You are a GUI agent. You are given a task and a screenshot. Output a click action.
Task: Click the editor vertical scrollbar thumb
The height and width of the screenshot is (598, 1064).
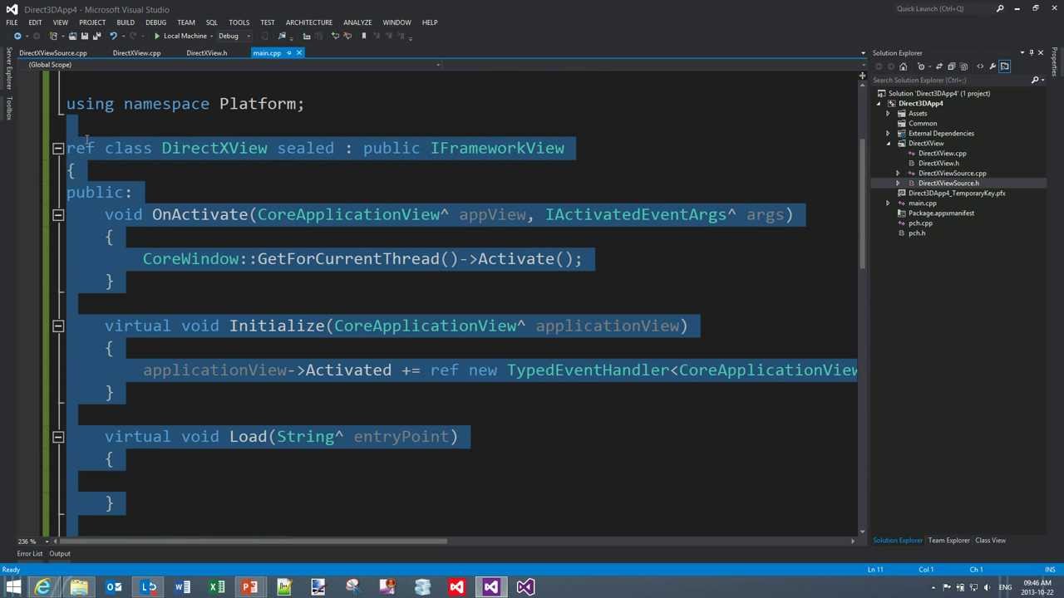point(862,203)
